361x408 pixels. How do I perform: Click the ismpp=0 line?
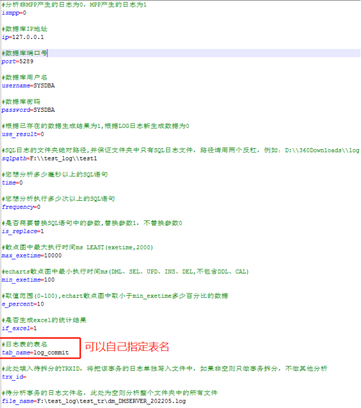pyautogui.click(x=14, y=12)
